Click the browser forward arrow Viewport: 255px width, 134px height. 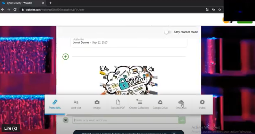pyautogui.click(x=9, y=10)
